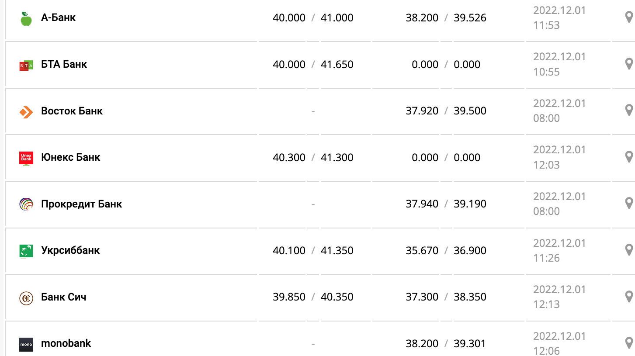Click the monobank black logo
The height and width of the screenshot is (356, 635).
[x=26, y=344]
